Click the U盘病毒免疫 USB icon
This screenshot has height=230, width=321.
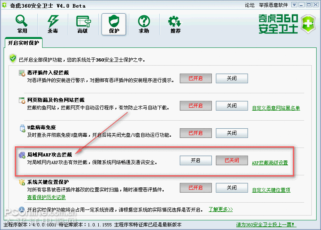tap(22, 128)
